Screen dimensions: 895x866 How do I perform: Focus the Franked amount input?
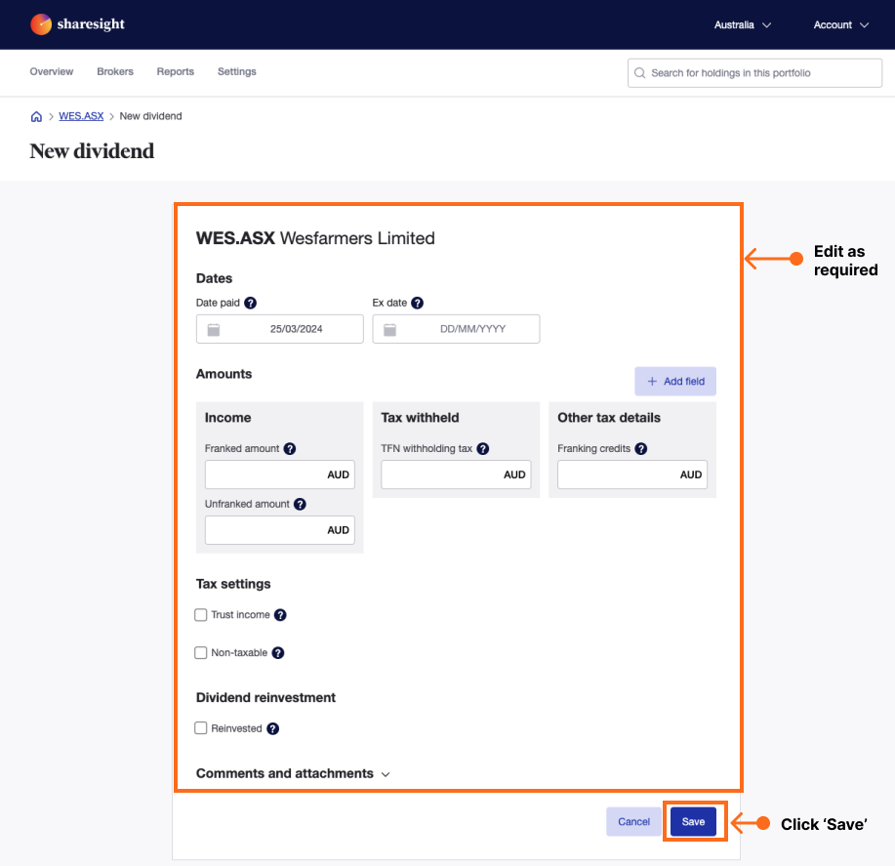click(280, 474)
